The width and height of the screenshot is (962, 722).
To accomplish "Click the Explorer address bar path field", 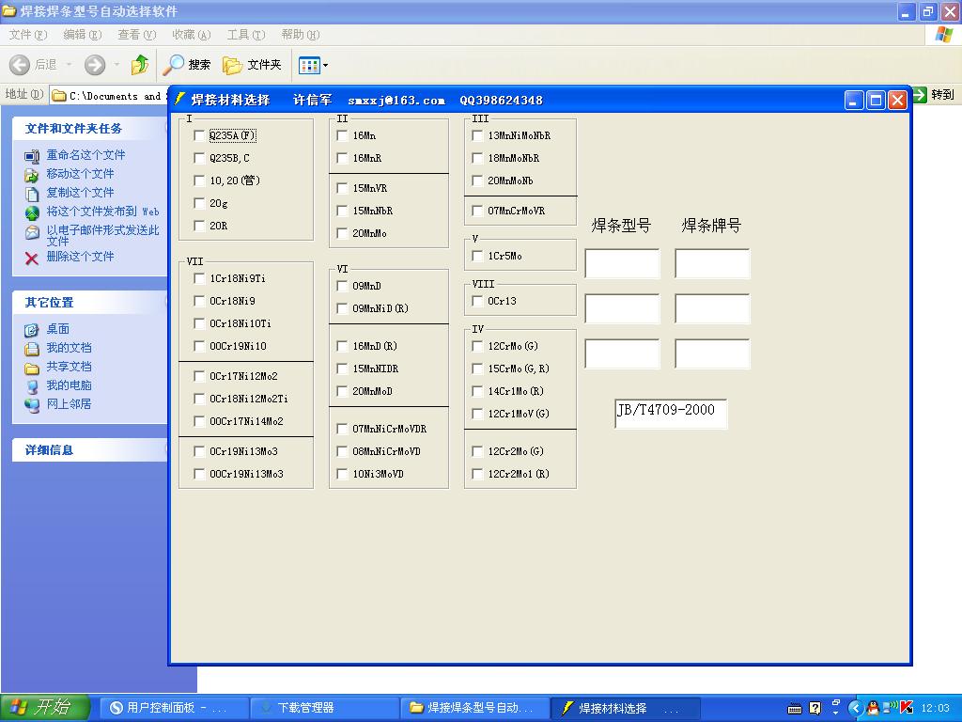I will click(109, 95).
